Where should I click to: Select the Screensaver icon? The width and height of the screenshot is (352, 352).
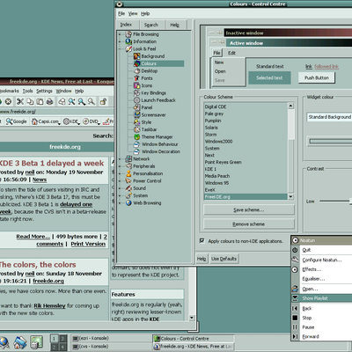coord(137,114)
